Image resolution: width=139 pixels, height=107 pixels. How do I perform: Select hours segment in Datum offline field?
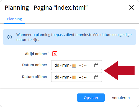pyautogui.click(x=80, y=77)
